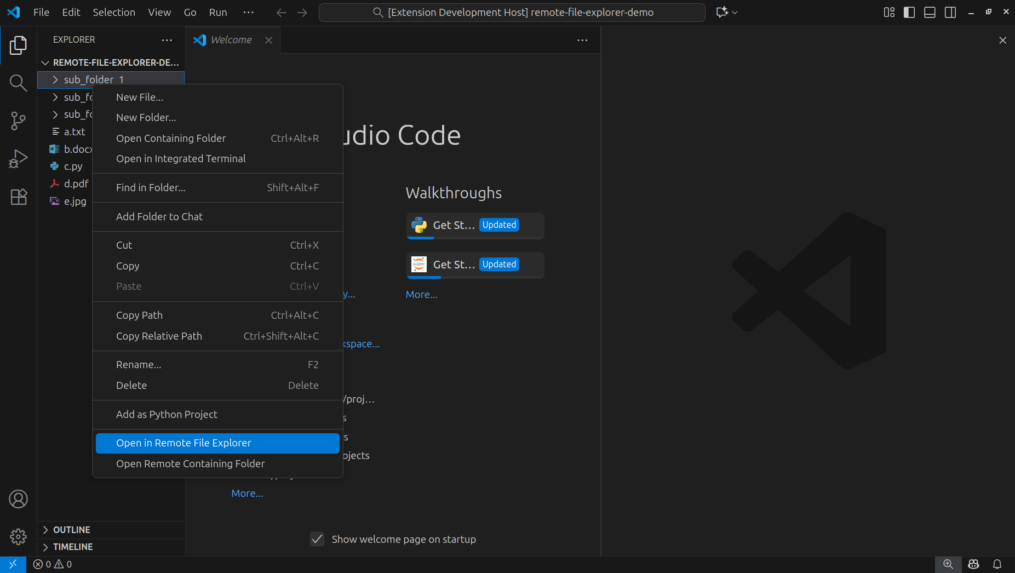Screen dimensions: 1015x573
Task: Select Add as Python Project
Action: pos(217,414)
